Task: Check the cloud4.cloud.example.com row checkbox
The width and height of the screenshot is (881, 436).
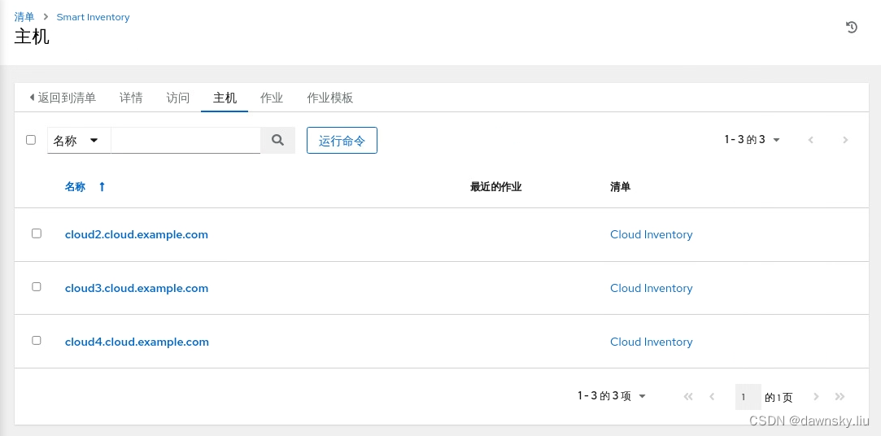Action: coord(37,341)
